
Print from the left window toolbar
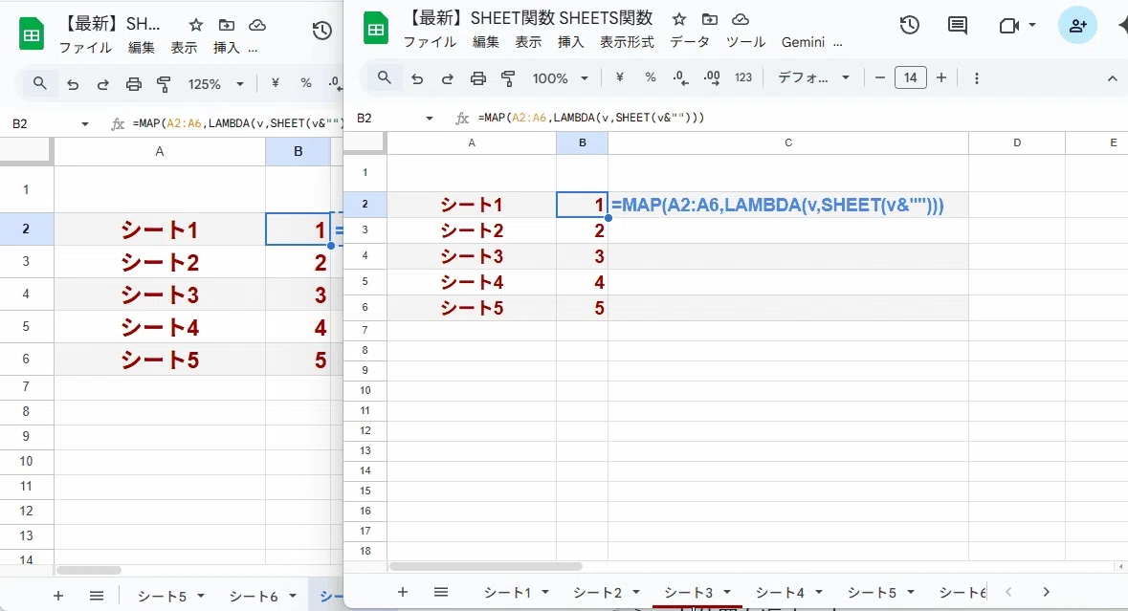point(134,84)
